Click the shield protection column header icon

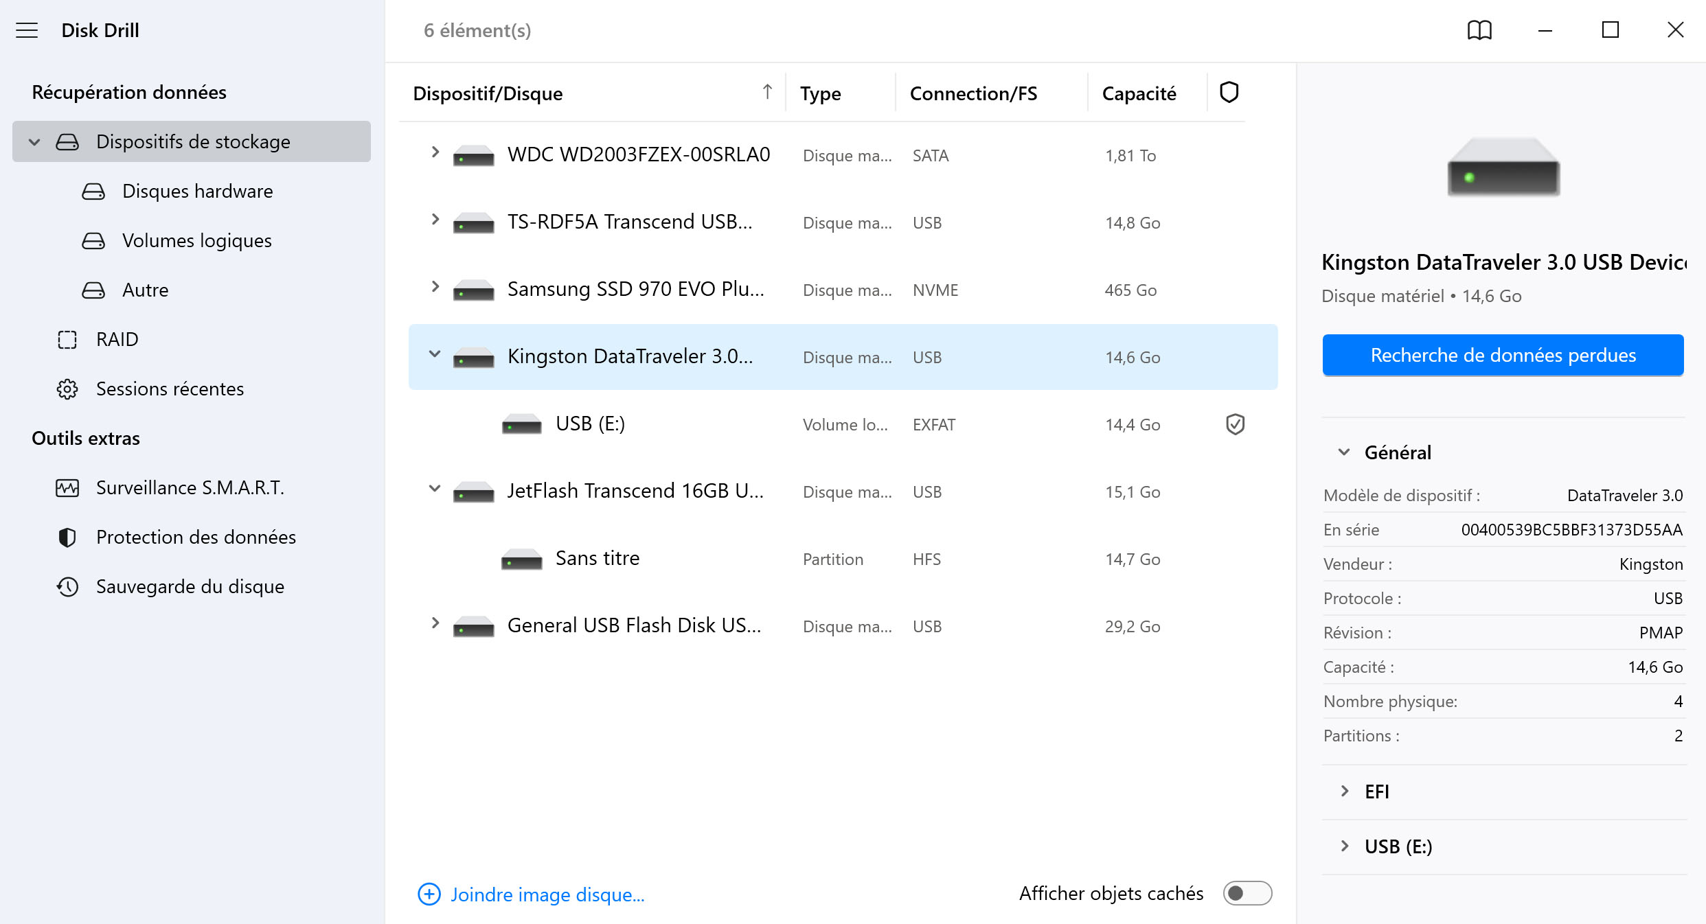click(x=1229, y=92)
